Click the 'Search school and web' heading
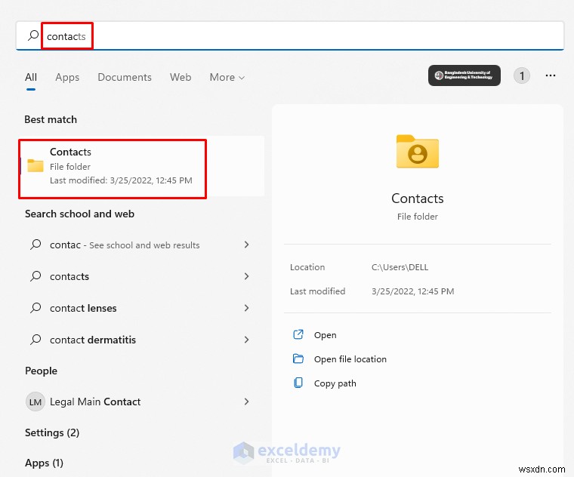The width and height of the screenshot is (574, 477). pos(79,214)
